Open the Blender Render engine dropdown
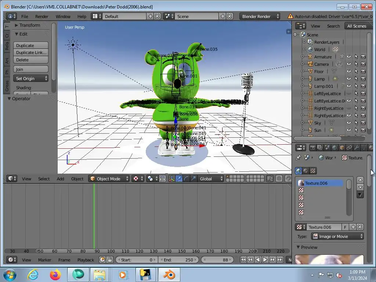The image size is (376, 282). [260, 16]
